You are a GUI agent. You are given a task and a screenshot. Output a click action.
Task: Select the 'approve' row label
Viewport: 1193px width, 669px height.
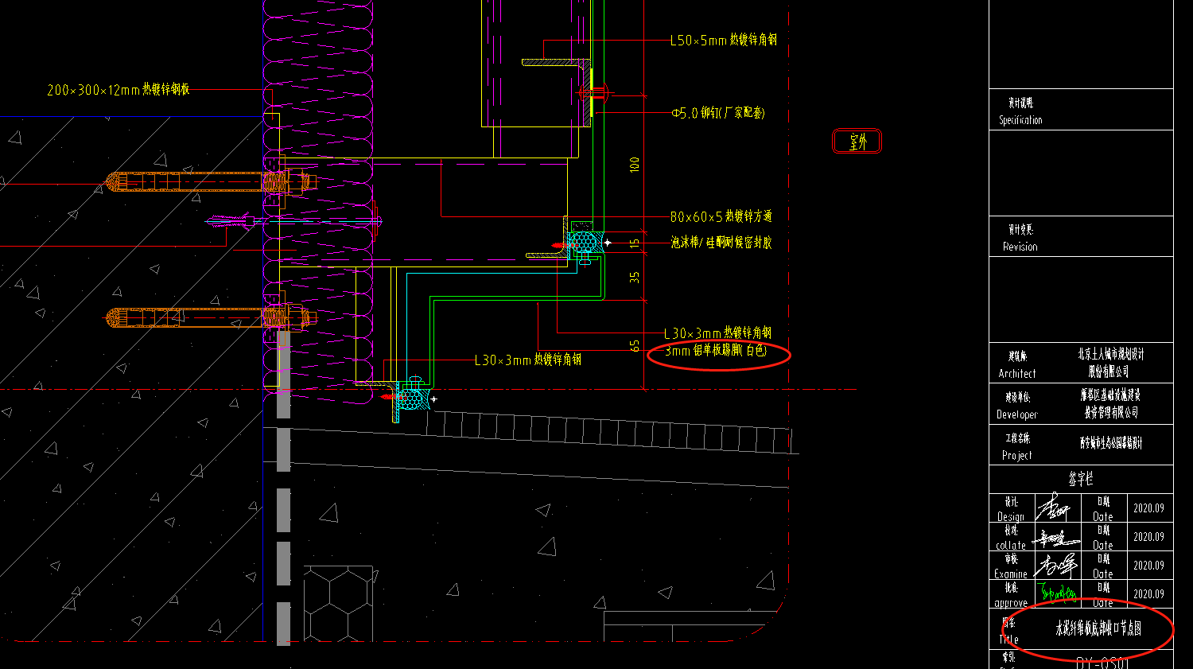click(x=1011, y=603)
